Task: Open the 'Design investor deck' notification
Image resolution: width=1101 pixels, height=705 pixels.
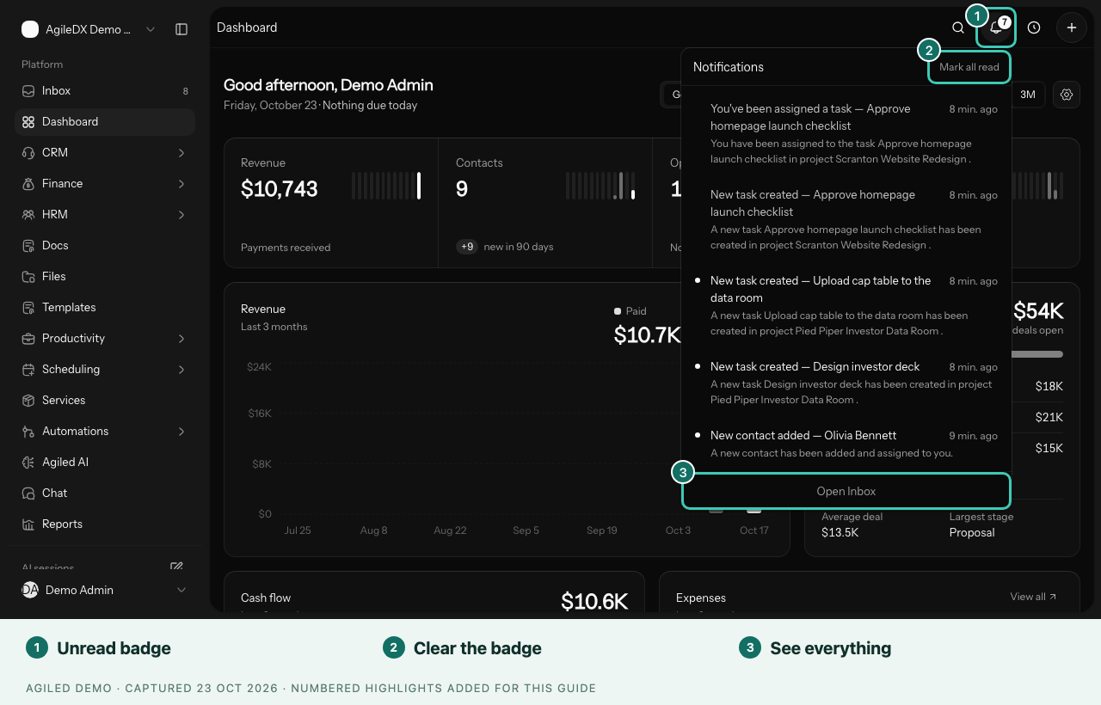Action: (846, 383)
